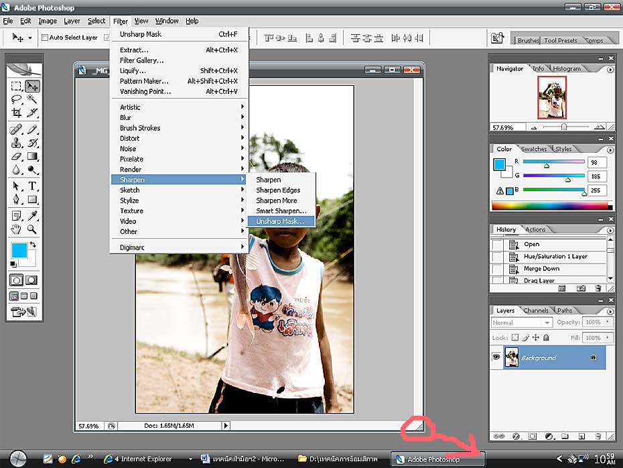This screenshot has width=623, height=468.
Task: Click the Go to Bridge icon
Action: 497,38
